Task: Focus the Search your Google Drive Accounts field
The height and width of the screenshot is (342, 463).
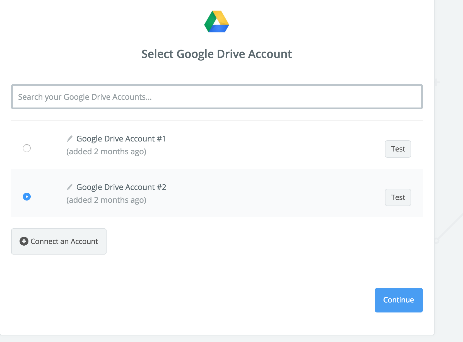Action: tap(217, 97)
